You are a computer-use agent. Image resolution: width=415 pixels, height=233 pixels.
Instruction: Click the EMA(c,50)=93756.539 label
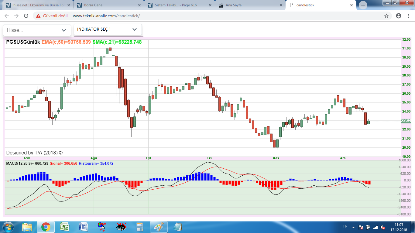point(66,42)
